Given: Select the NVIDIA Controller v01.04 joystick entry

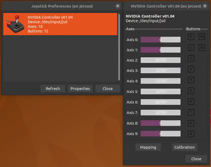Looking at the screenshot, I should pyautogui.click(x=60, y=24).
